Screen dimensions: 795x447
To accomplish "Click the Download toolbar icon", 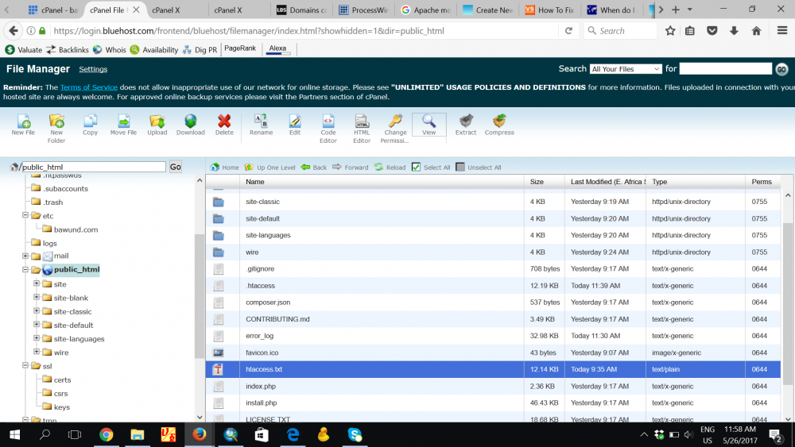I will (190, 124).
